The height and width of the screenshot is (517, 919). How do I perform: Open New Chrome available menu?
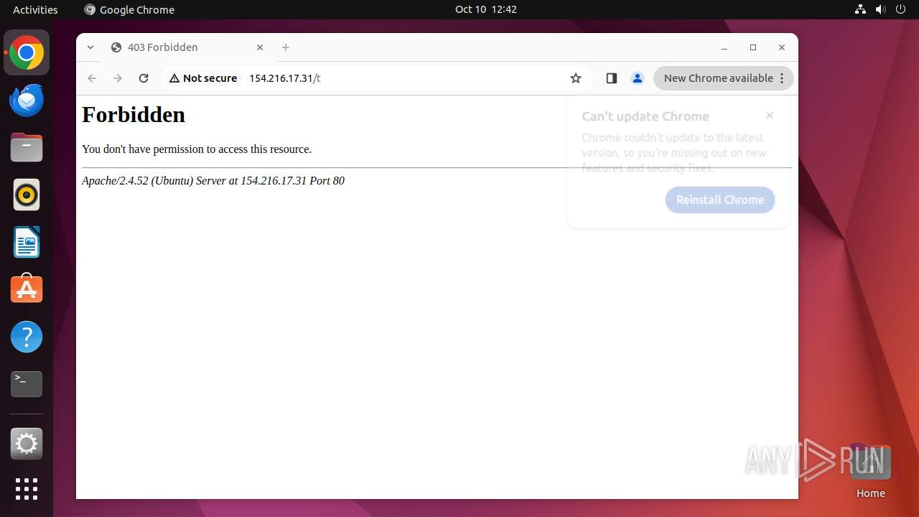724,78
